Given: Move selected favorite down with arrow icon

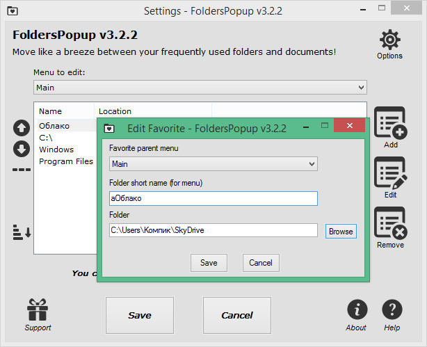Looking at the screenshot, I should 22,149.
